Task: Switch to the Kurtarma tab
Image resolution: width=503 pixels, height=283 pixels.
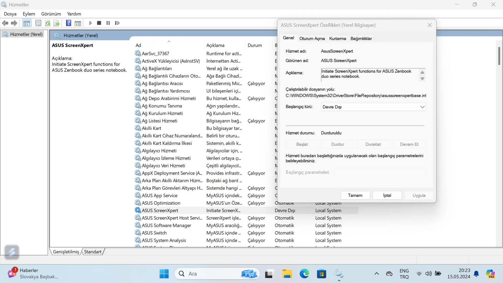Action: tap(338, 39)
